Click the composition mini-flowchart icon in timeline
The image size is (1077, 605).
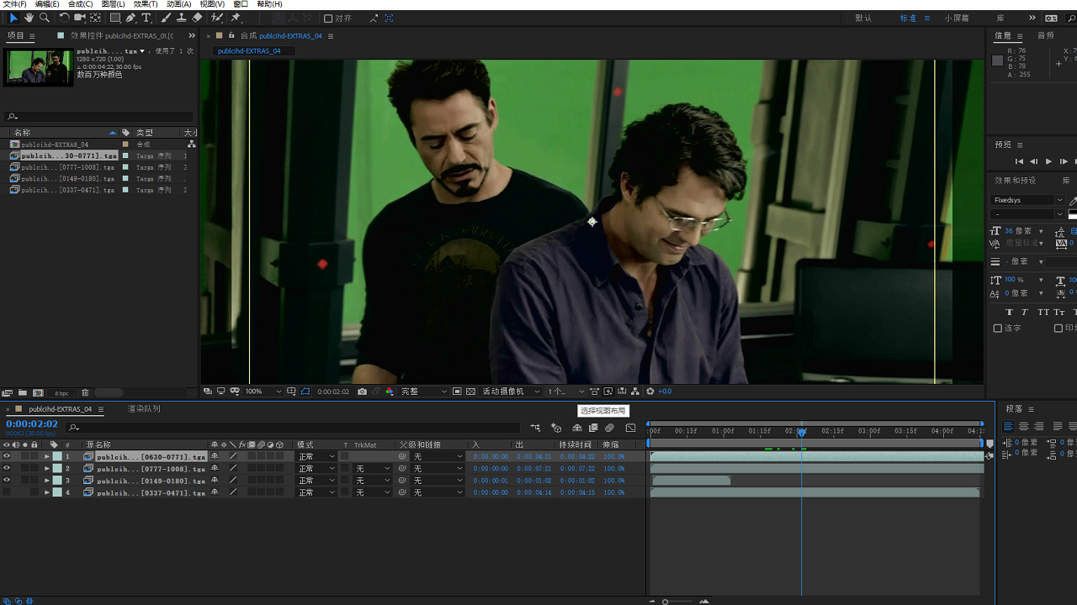tap(535, 428)
